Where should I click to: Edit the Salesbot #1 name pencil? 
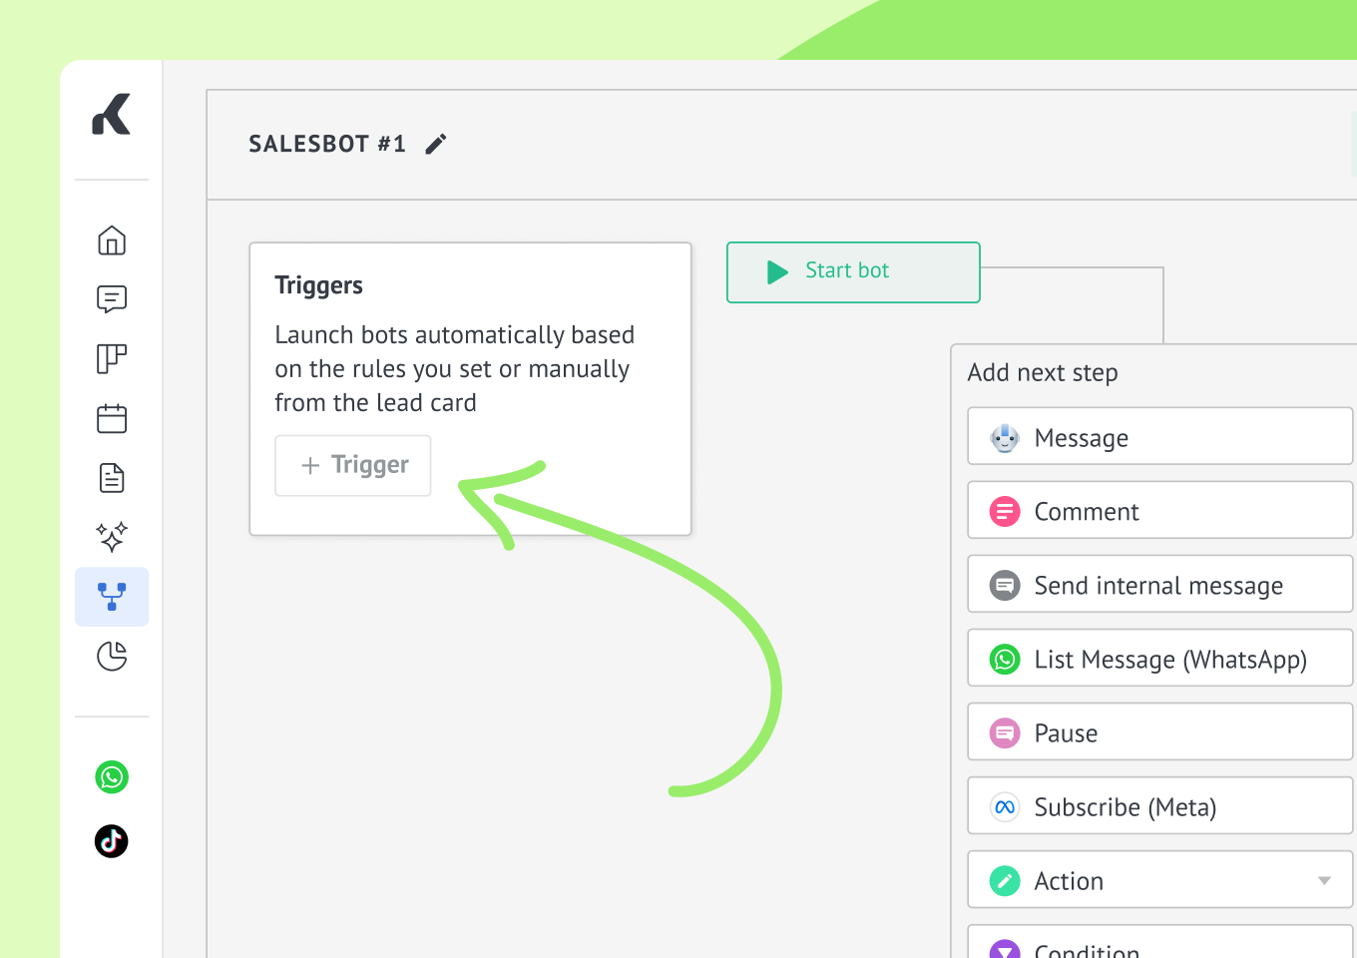(x=436, y=145)
